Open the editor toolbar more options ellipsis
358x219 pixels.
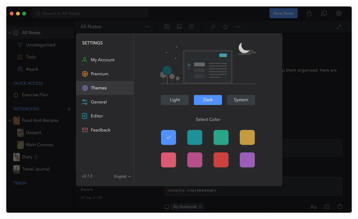tap(238, 27)
